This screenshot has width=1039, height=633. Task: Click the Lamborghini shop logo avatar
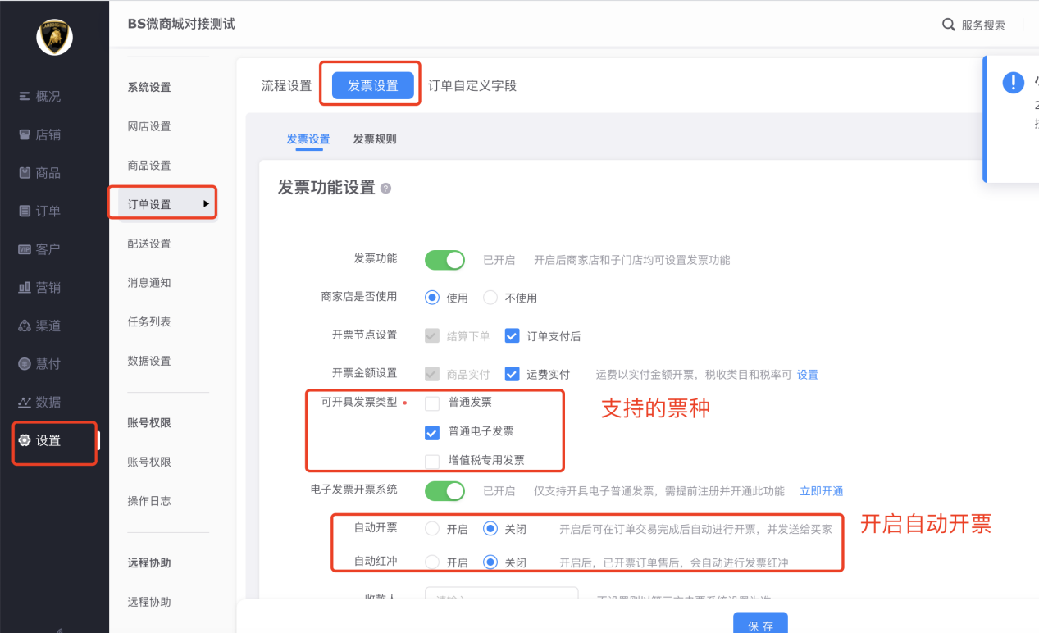[55, 38]
